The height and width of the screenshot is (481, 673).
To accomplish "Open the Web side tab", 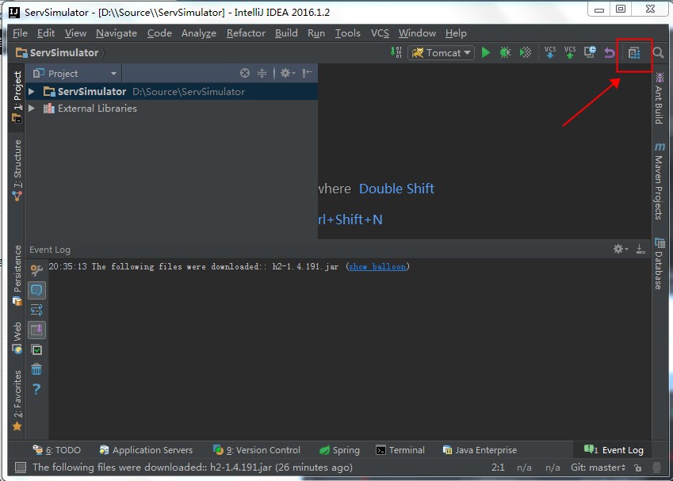I will pos(17,338).
